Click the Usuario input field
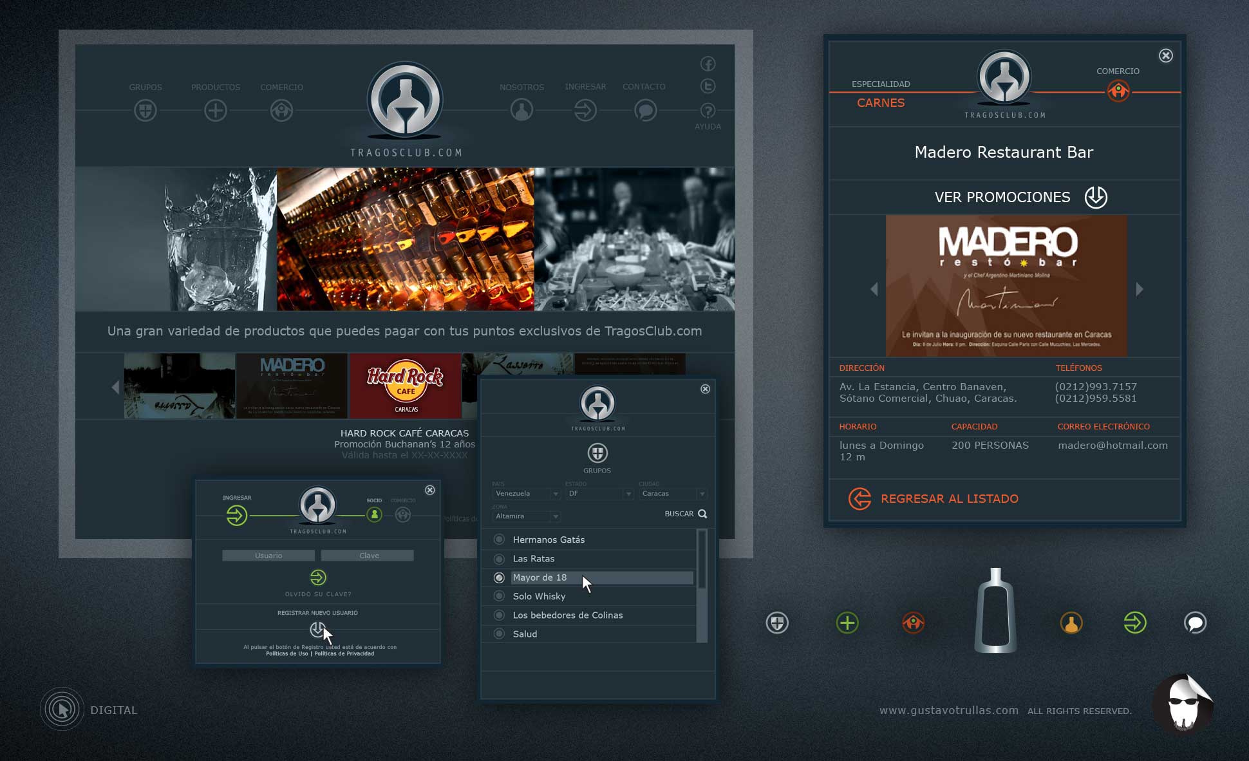The image size is (1249, 761). click(268, 556)
